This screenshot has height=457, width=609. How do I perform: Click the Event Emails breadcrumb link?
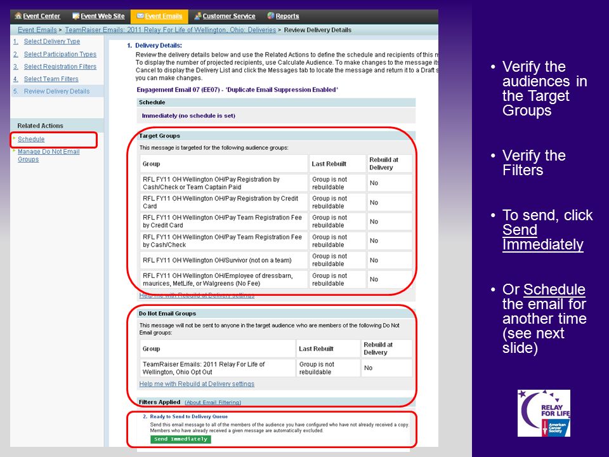37,30
